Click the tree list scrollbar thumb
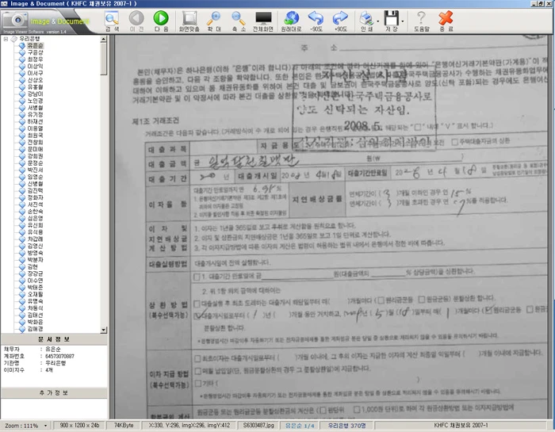 (x=103, y=59)
